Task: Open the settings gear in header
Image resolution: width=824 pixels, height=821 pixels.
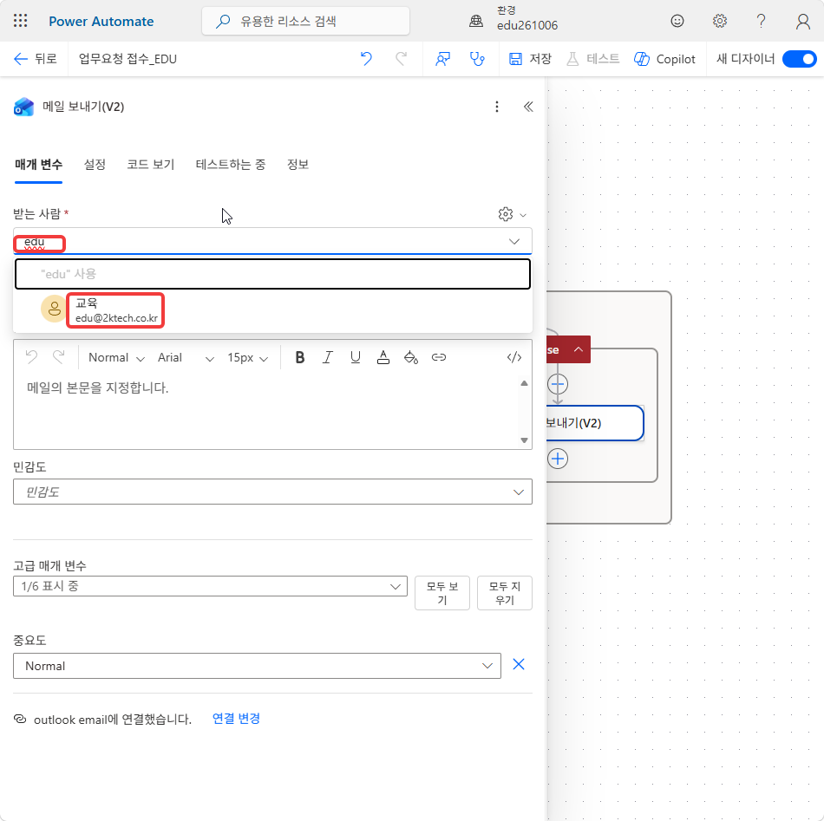Action: pos(719,21)
